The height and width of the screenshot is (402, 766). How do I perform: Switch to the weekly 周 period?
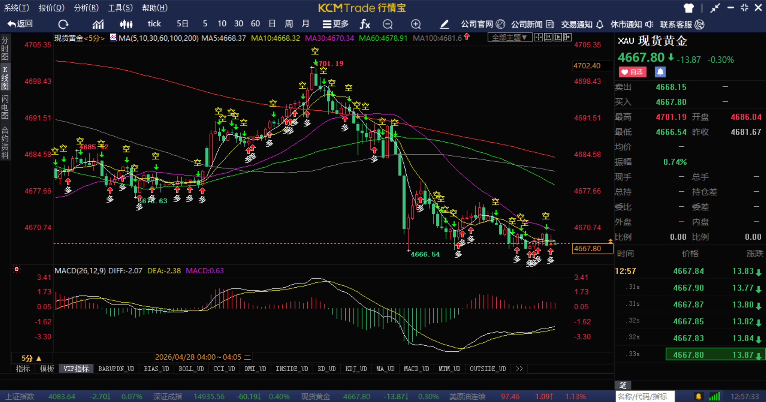coord(289,24)
